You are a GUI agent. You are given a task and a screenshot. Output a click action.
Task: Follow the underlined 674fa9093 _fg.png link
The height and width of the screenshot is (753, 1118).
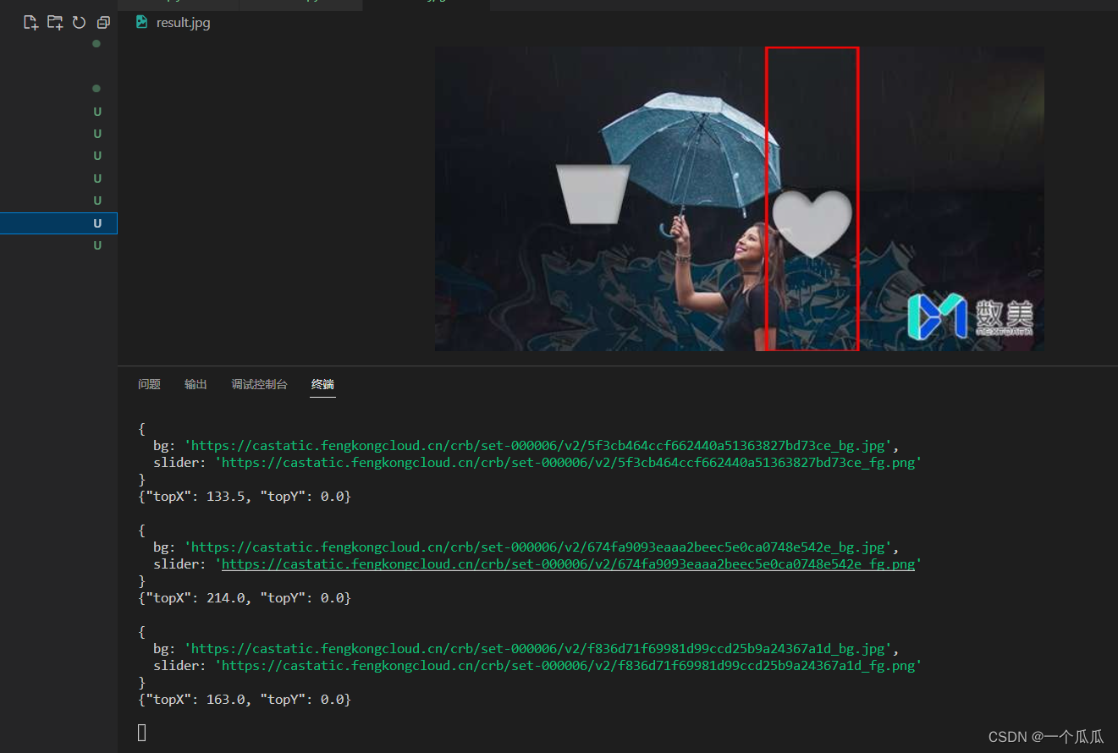click(x=568, y=564)
